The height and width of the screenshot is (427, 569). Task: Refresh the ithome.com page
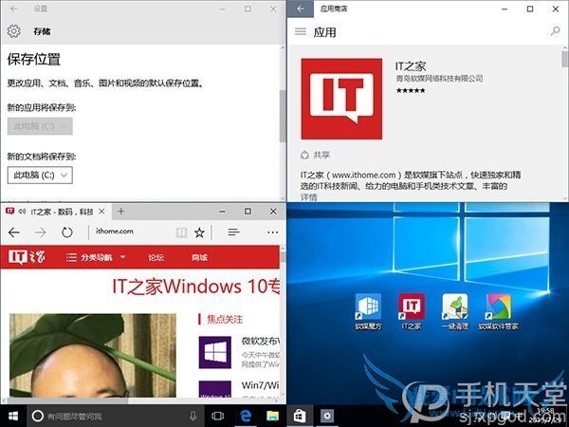(x=67, y=232)
